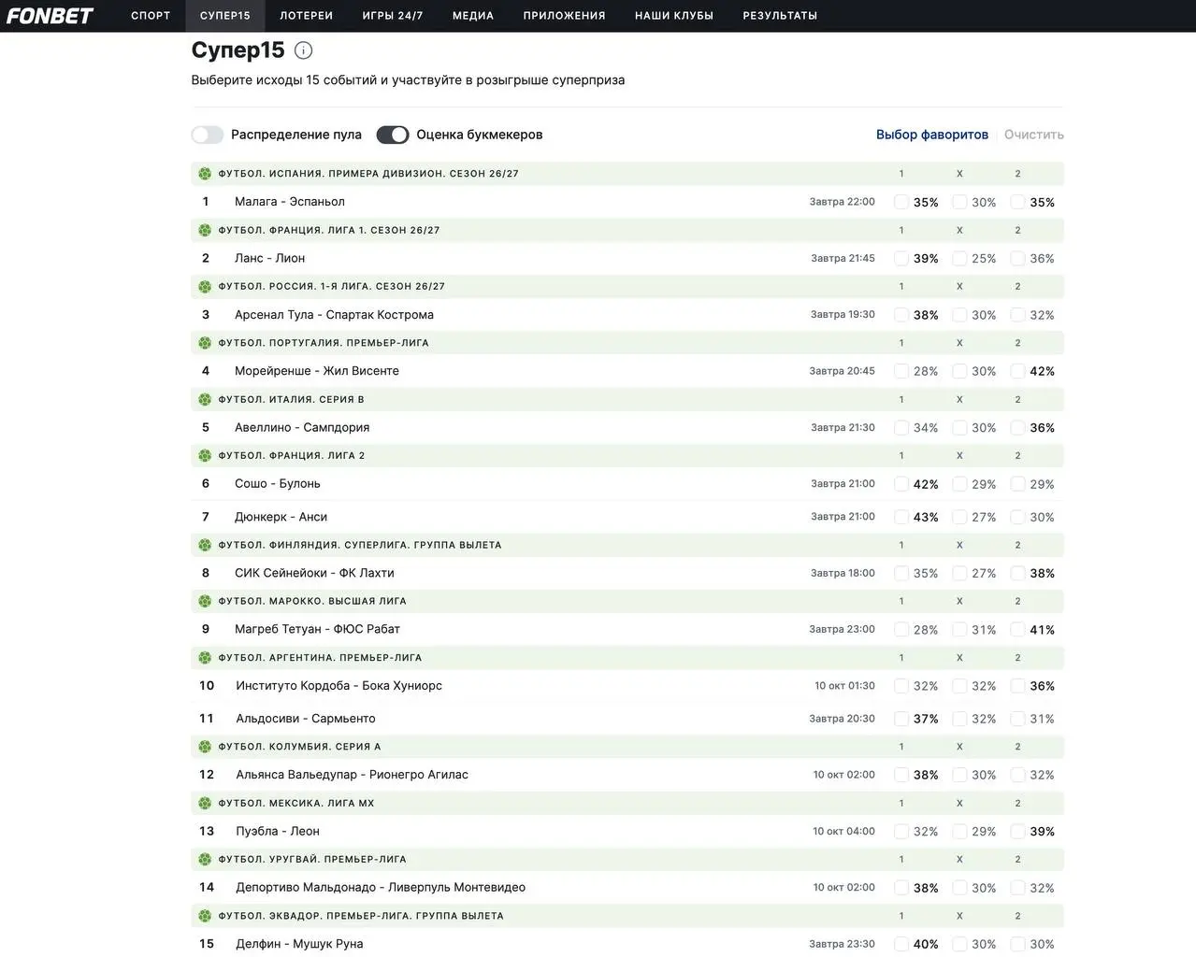Screen dimensions: 1196x957
Task: Click the 43% value for Дюнкерк - Анси
Action: click(x=926, y=517)
